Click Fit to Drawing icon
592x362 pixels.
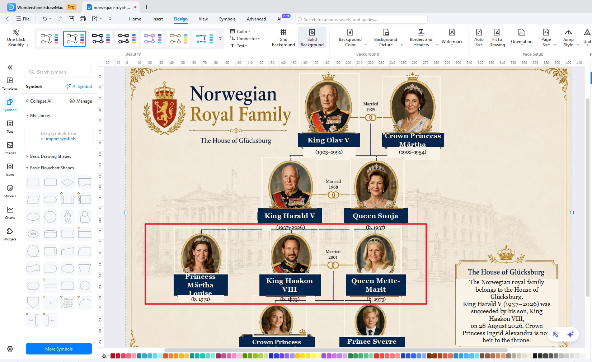(x=497, y=38)
